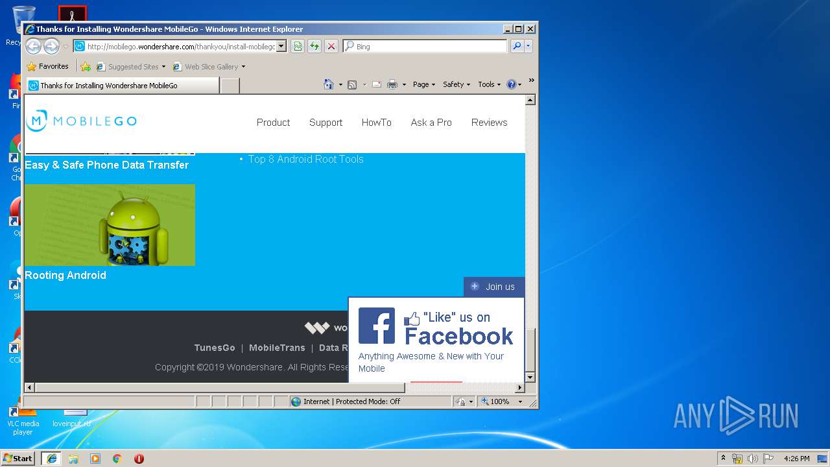Click the "Like" us on Facebook banner
Image resolution: width=830 pixels, height=467 pixels.
click(x=458, y=328)
